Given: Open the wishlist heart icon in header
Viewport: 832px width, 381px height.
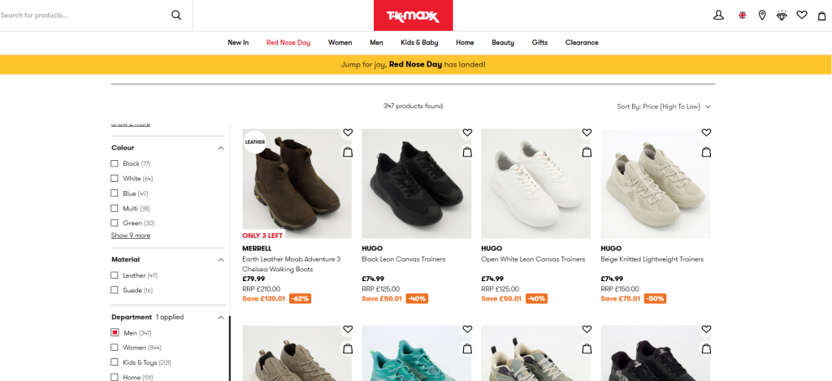Looking at the screenshot, I should click(802, 15).
